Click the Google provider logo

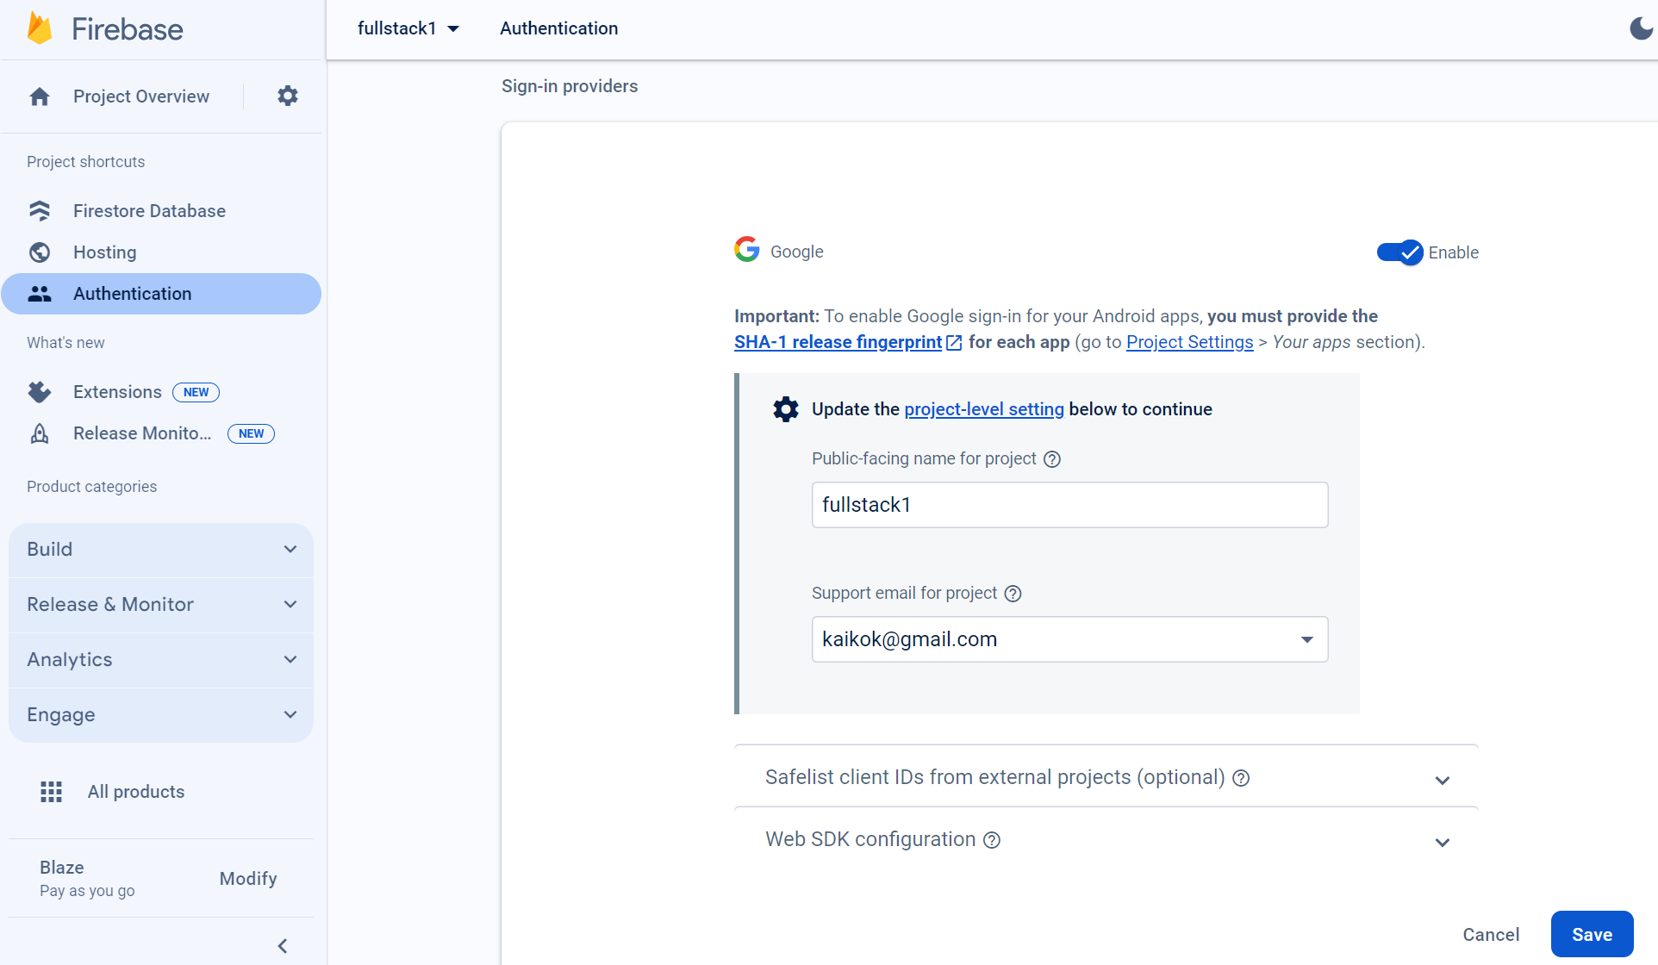point(746,249)
